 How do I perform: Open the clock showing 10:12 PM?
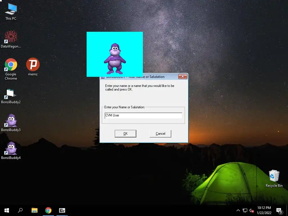264,210
